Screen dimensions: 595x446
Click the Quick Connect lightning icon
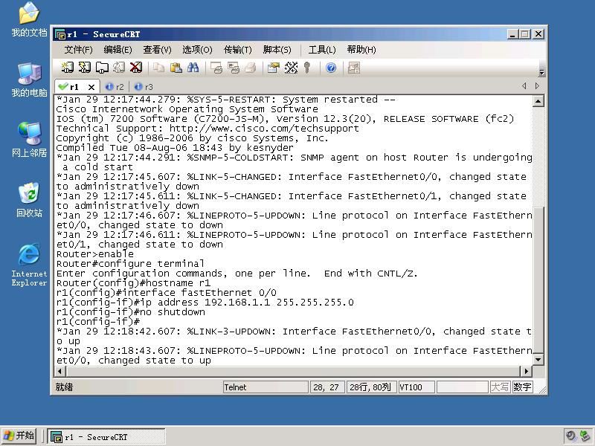[84, 68]
